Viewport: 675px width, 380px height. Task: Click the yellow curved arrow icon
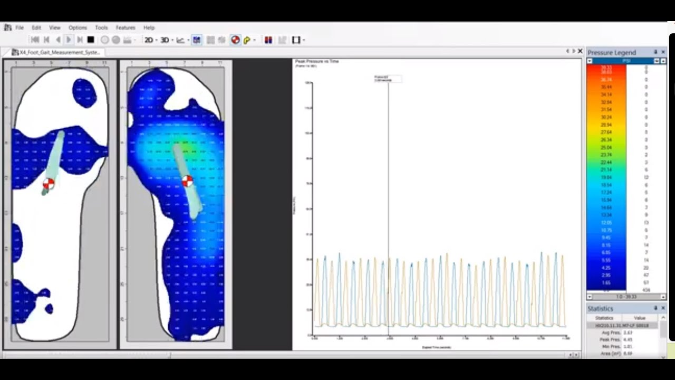pos(247,40)
